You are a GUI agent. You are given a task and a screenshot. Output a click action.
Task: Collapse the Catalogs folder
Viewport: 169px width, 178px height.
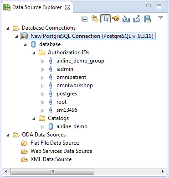pyautogui.click(x=34, y=119)
